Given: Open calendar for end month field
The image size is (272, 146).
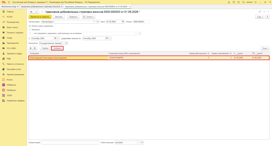Looking at the screenshot, I should 107,38.
